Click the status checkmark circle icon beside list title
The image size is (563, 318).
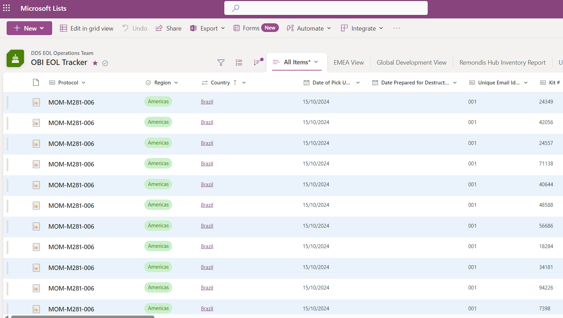(105, 63)
